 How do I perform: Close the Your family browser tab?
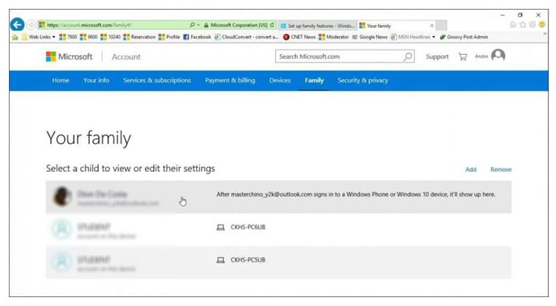[x=432, y=26]
